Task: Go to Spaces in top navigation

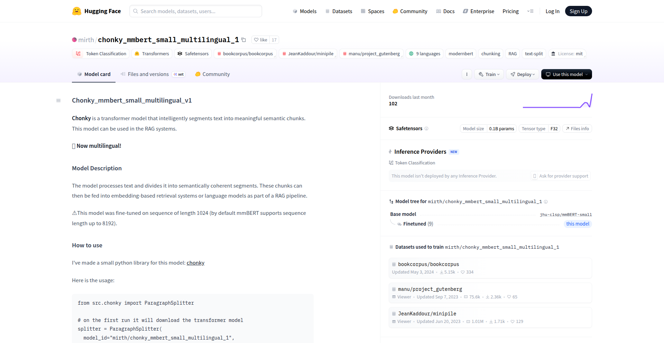Action: 372,11
